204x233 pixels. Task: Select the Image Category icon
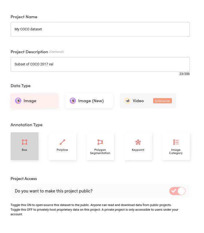[176, 142]
